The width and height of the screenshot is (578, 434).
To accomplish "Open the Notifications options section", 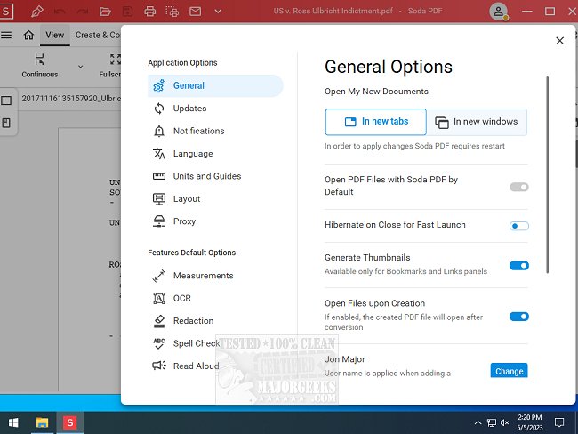I will click(x=216, y=132).
